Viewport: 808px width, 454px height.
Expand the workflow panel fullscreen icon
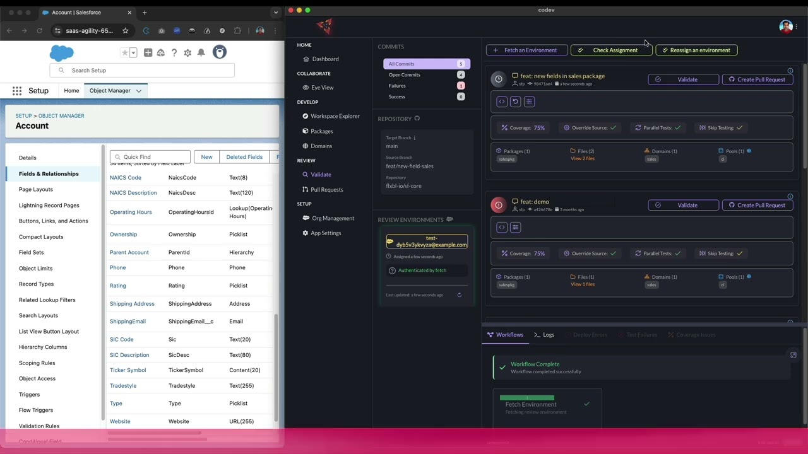[x=793, y=355]
